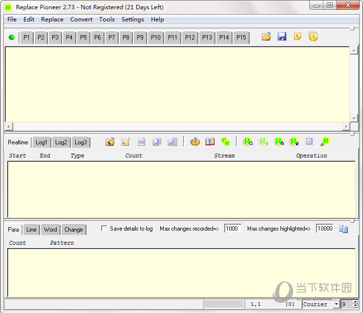Screen dimensions: 363x313
Task: Click the editor scroll down arrow
Action: tap(354, 118)
